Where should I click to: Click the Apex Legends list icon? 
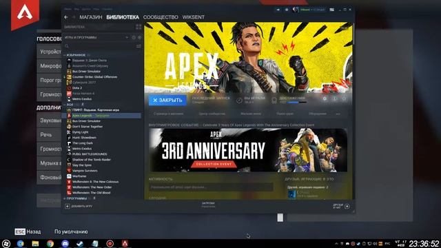[x=69, y=116]
